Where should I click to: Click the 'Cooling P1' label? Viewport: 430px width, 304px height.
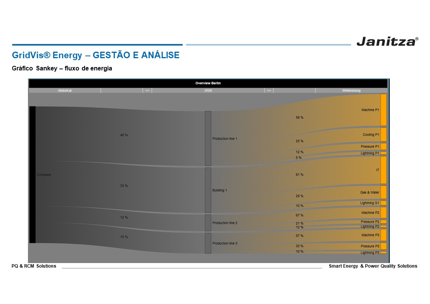pyautogui.click(x=371, y=135)
